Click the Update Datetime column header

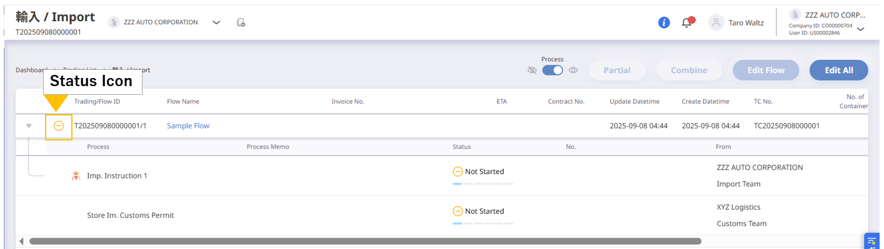635,102
